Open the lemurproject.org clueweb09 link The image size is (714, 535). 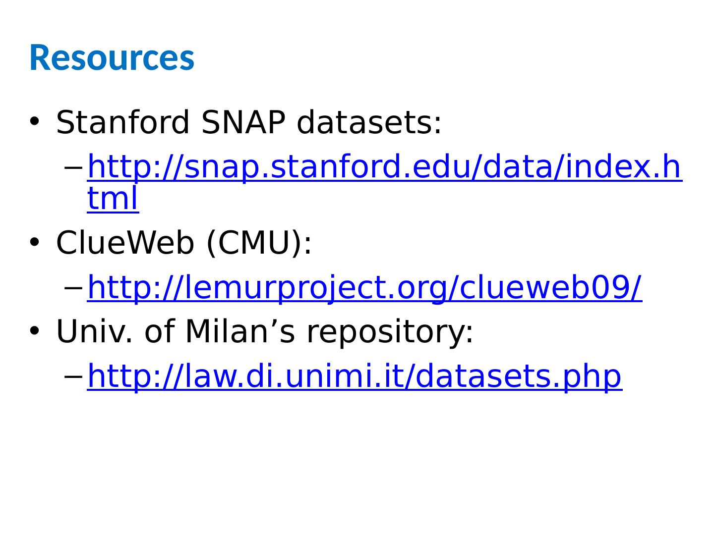tap(364, 288)
